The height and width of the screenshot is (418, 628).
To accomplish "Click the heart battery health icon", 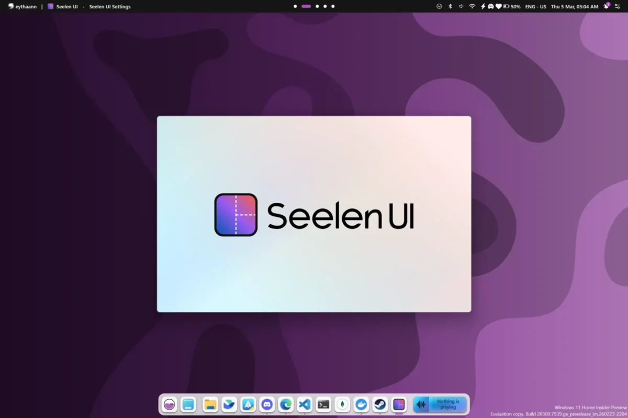I will (x=499, y=6).
